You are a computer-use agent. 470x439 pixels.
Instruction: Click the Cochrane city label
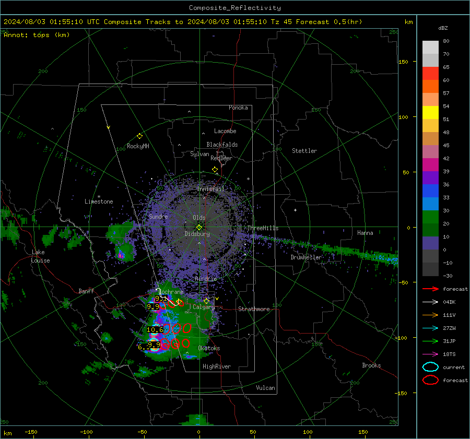[171, 292]
